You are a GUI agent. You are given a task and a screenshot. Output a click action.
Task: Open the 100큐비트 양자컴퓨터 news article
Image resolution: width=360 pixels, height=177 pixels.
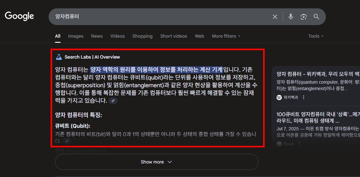pos(318,117)
